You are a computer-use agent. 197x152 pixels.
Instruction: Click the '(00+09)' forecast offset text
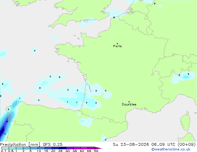187,145
